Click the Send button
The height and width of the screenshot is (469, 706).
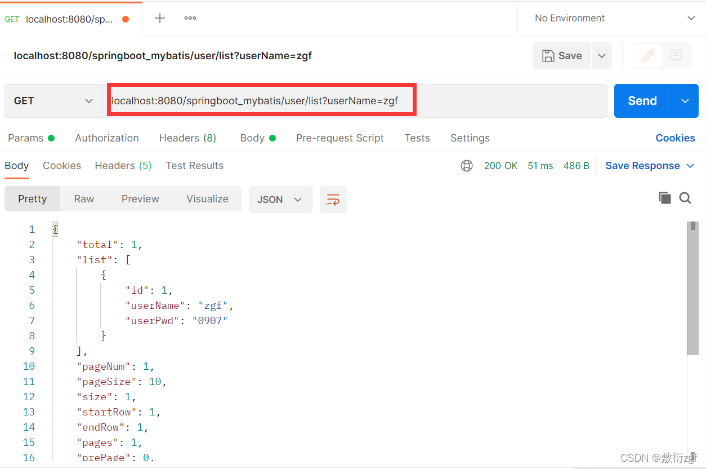(642, 101)
